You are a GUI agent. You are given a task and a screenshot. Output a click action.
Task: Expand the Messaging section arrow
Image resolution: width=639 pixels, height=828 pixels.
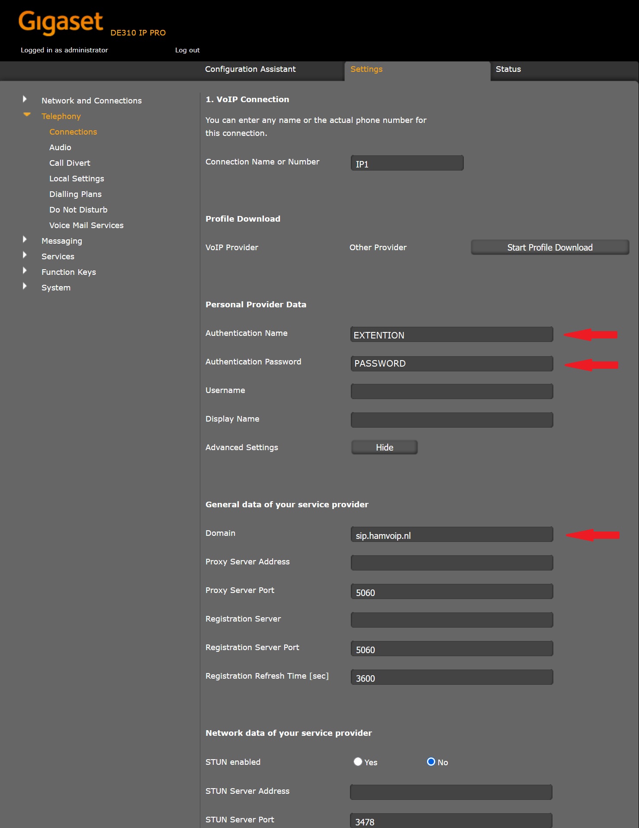point(25,240)
